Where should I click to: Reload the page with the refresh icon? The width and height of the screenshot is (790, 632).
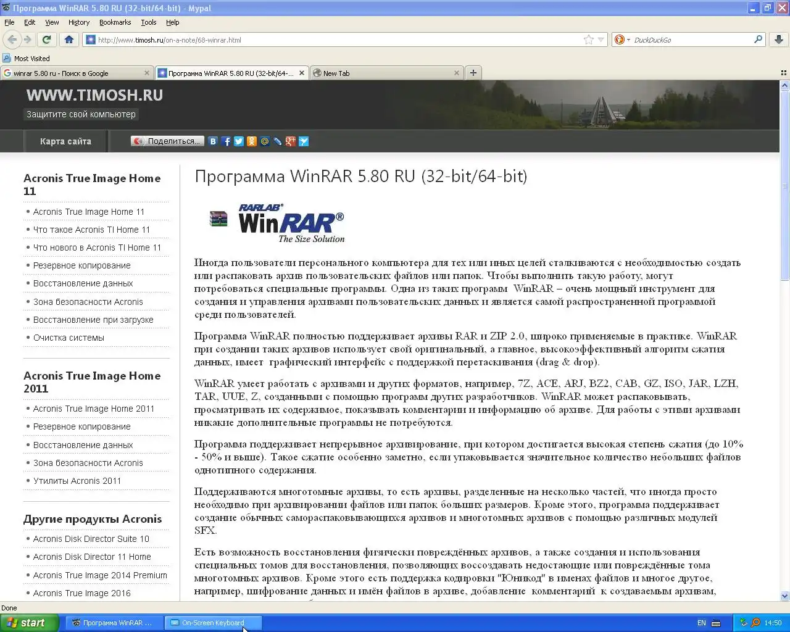pyautogui.click(x=46, y=39)
